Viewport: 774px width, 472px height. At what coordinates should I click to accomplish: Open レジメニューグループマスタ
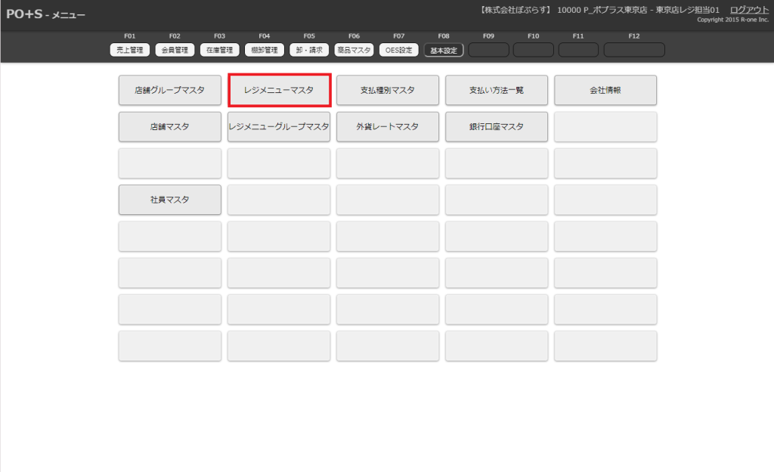pyautogui.click(x=279, y=126)
